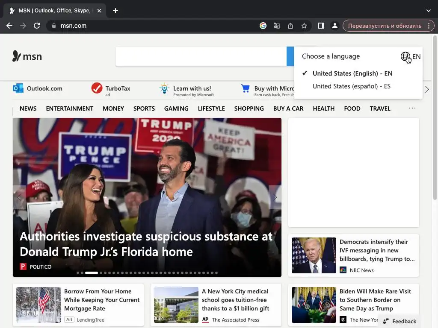The height and width of the screenshot is (328, 438).
Task: Open the browser profile icon
Action: point(334,26)
